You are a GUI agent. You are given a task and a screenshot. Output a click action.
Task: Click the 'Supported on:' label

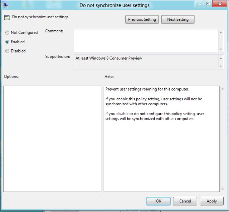(57, 57)
